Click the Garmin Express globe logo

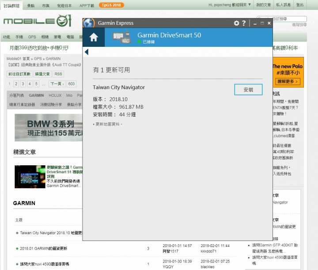point(89,23)
